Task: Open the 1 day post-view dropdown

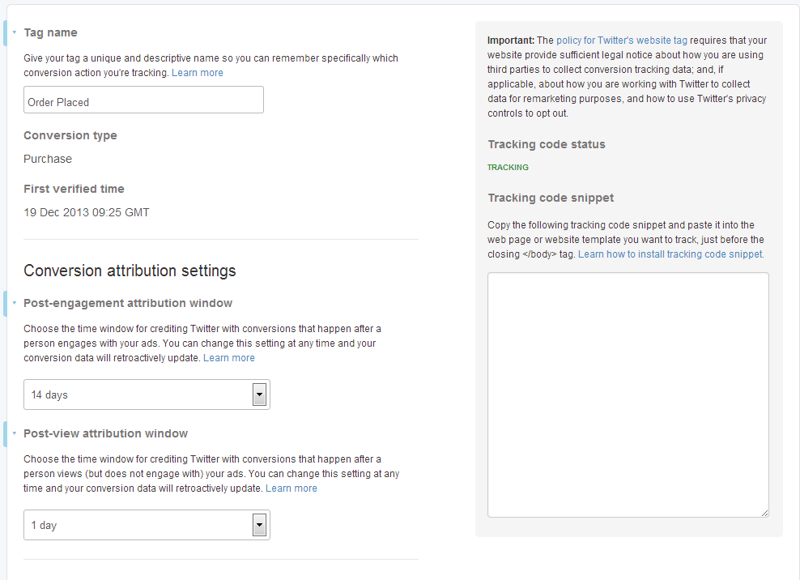Action: pyautogui.click(x=147, y=525)
